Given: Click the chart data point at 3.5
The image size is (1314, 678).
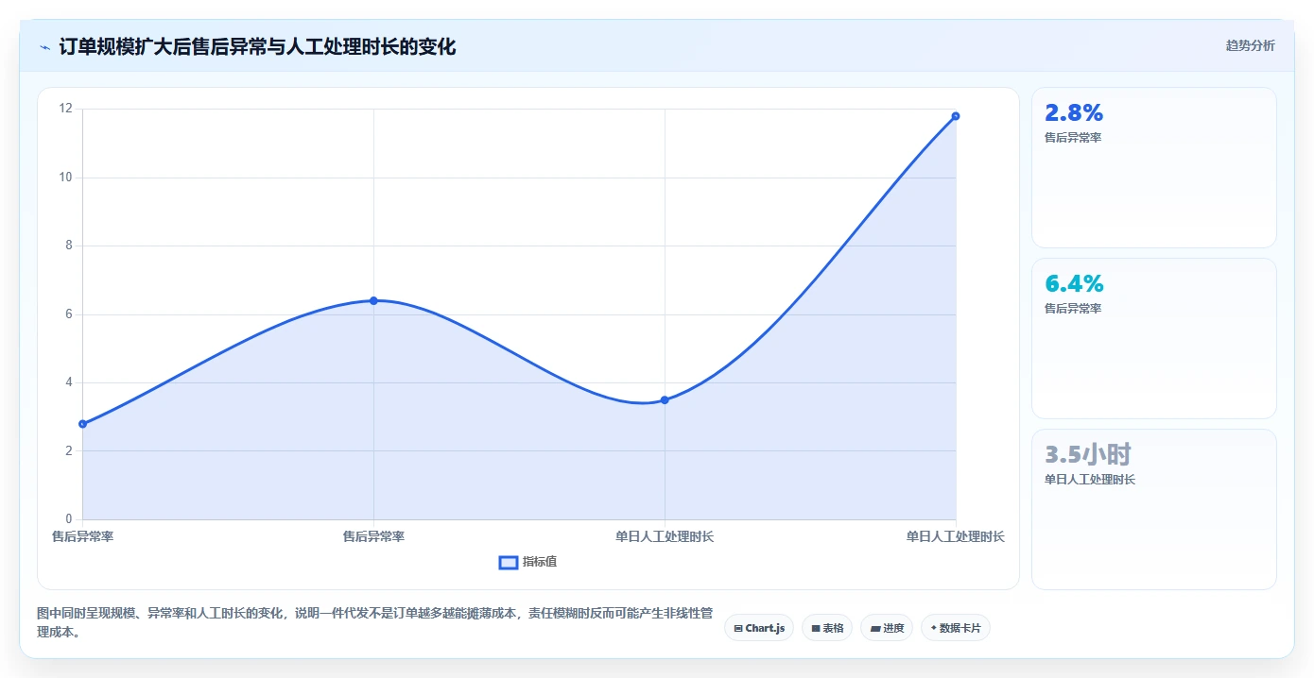Looking at the screenshot, I should (665, 400).
